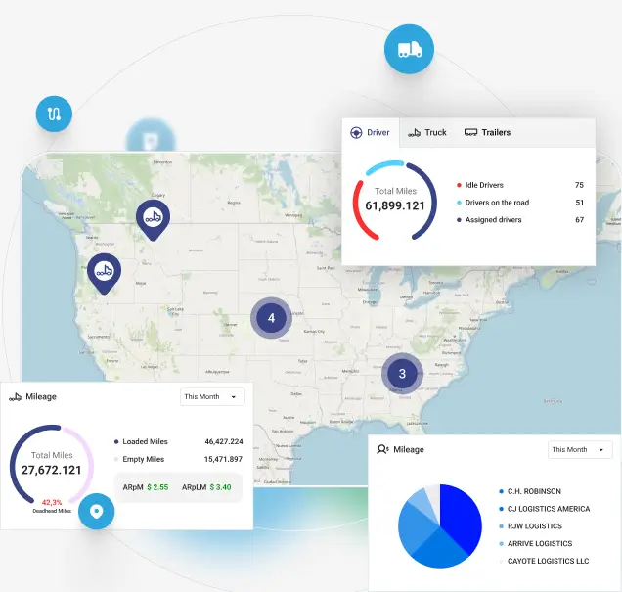Click the truck icon beside Mileage title
Image resolution: width=622 pixels, height=592 pixels.
pos(16,397)
